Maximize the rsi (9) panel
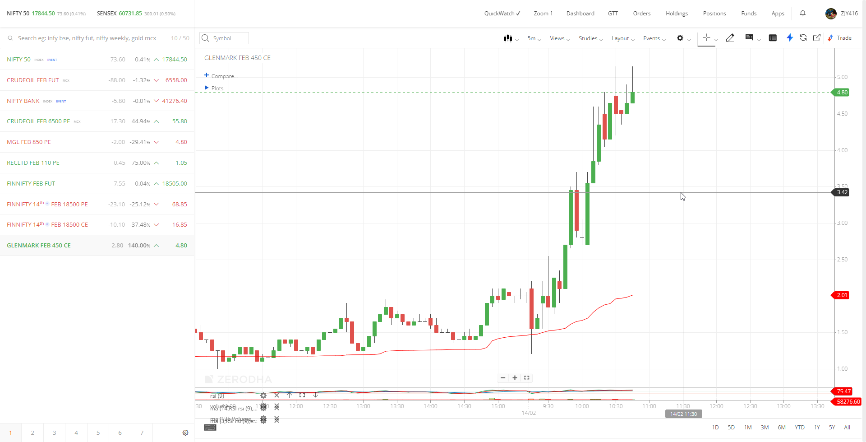This screenshot has height=442, width=866. pyautogui.click(x=302, y=395)
